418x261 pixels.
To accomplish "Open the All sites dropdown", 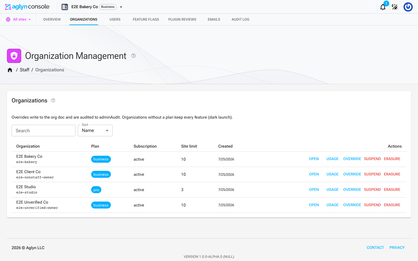I will 19,19.
